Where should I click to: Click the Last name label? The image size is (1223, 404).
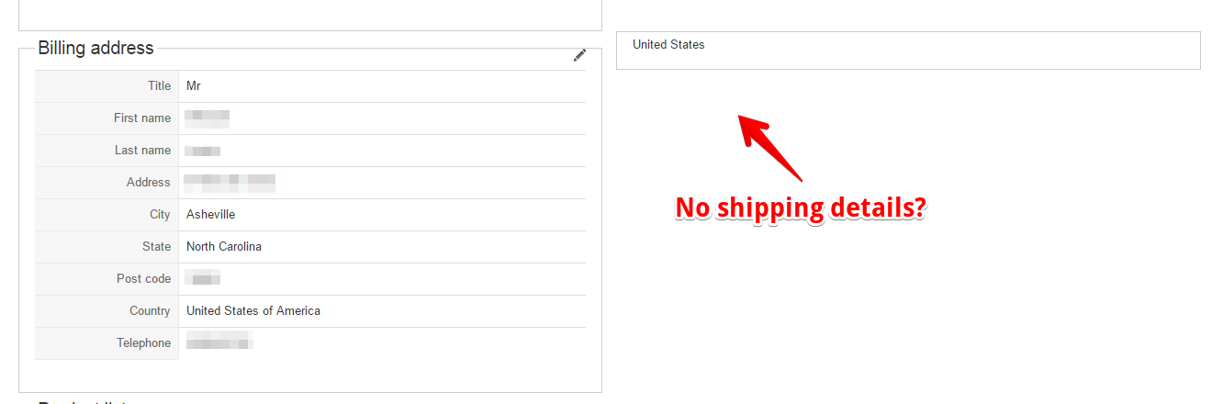click(x=142, y=151)
